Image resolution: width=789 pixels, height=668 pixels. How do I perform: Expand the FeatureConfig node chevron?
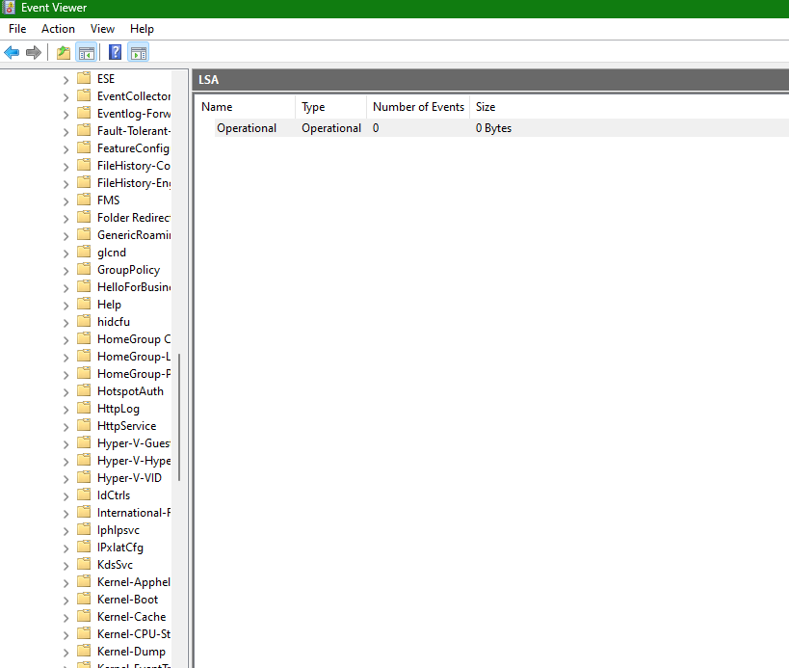click(x=66, y=149)
